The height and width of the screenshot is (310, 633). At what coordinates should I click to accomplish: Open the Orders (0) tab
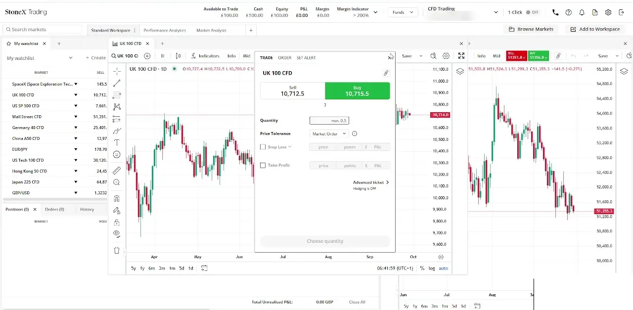(54, 209)
